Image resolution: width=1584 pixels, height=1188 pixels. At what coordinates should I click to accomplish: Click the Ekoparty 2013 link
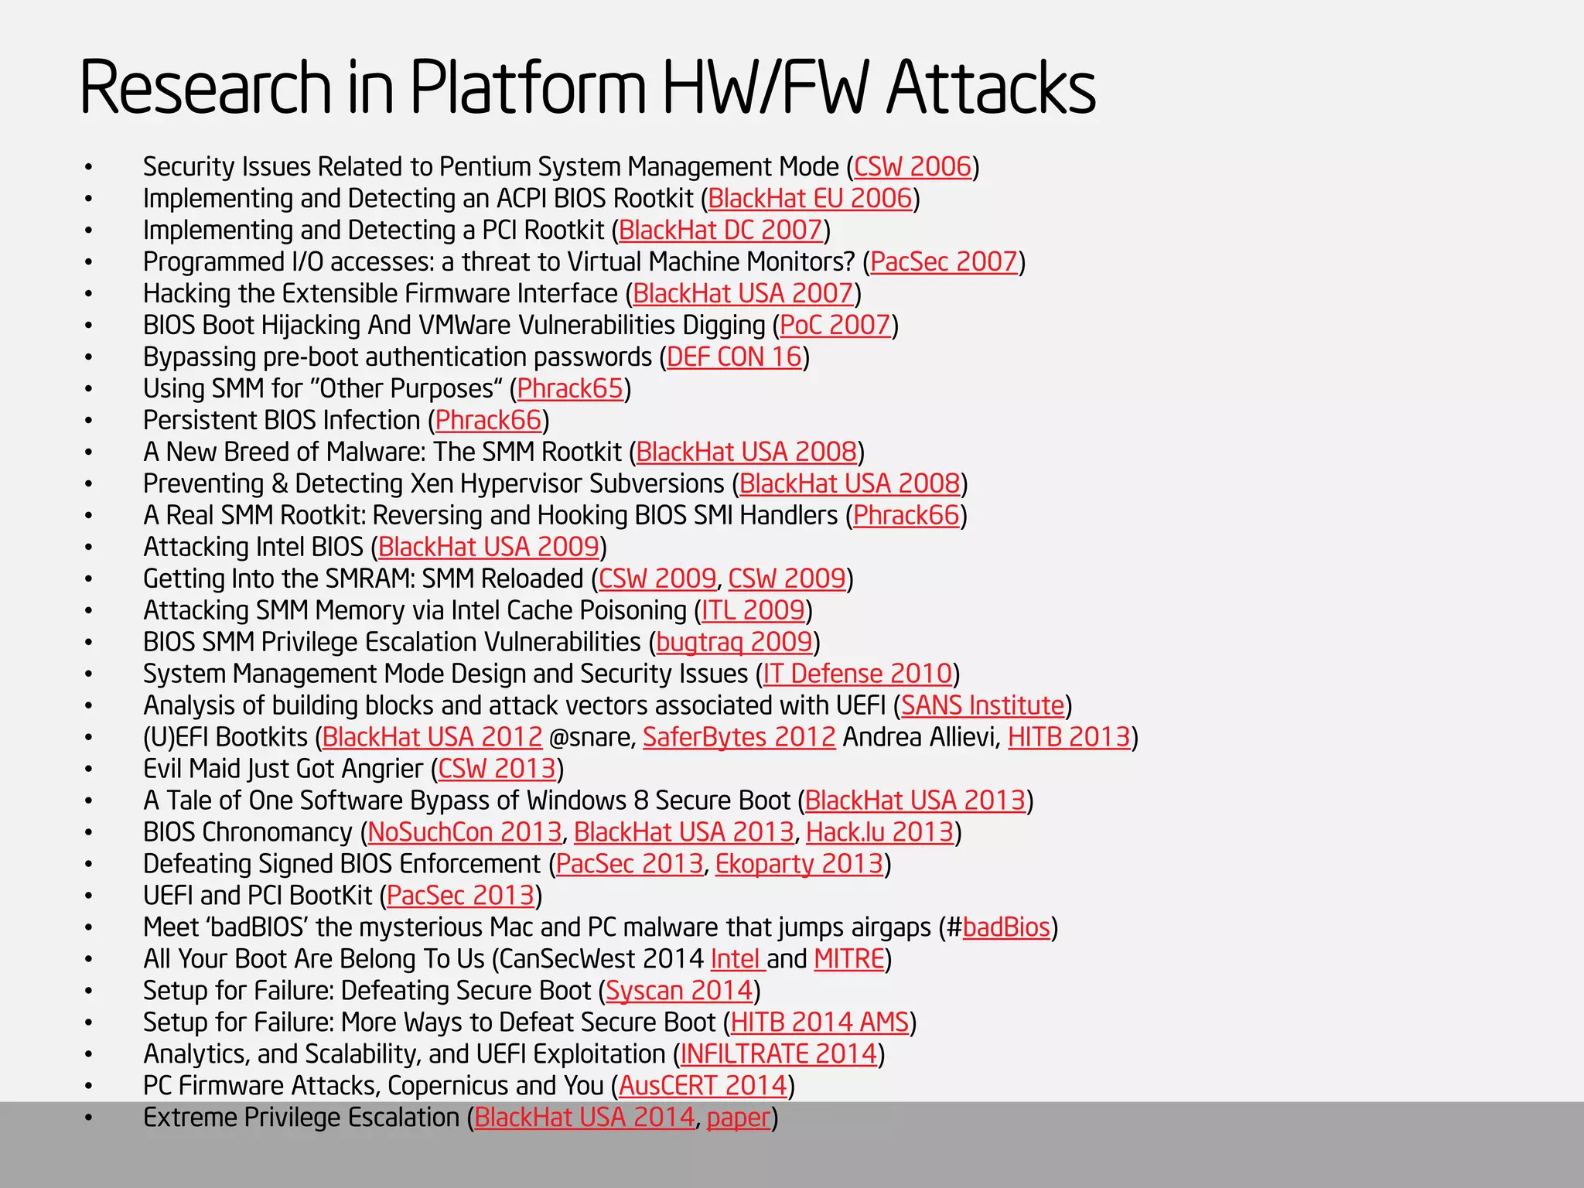(x=799, y=865)
